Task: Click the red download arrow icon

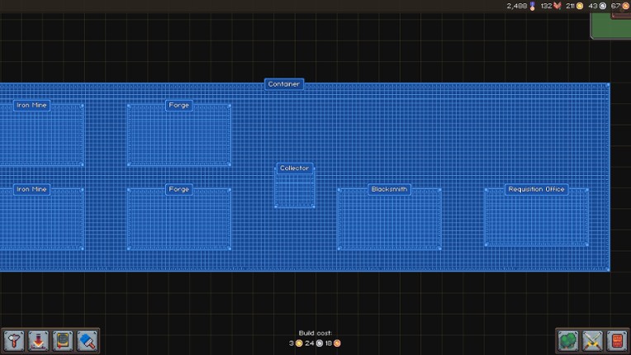Action: pos(38,340)
